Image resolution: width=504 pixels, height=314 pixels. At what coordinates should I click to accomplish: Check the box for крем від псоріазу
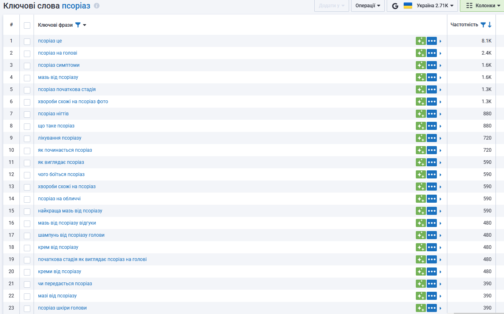click(27, 248)
